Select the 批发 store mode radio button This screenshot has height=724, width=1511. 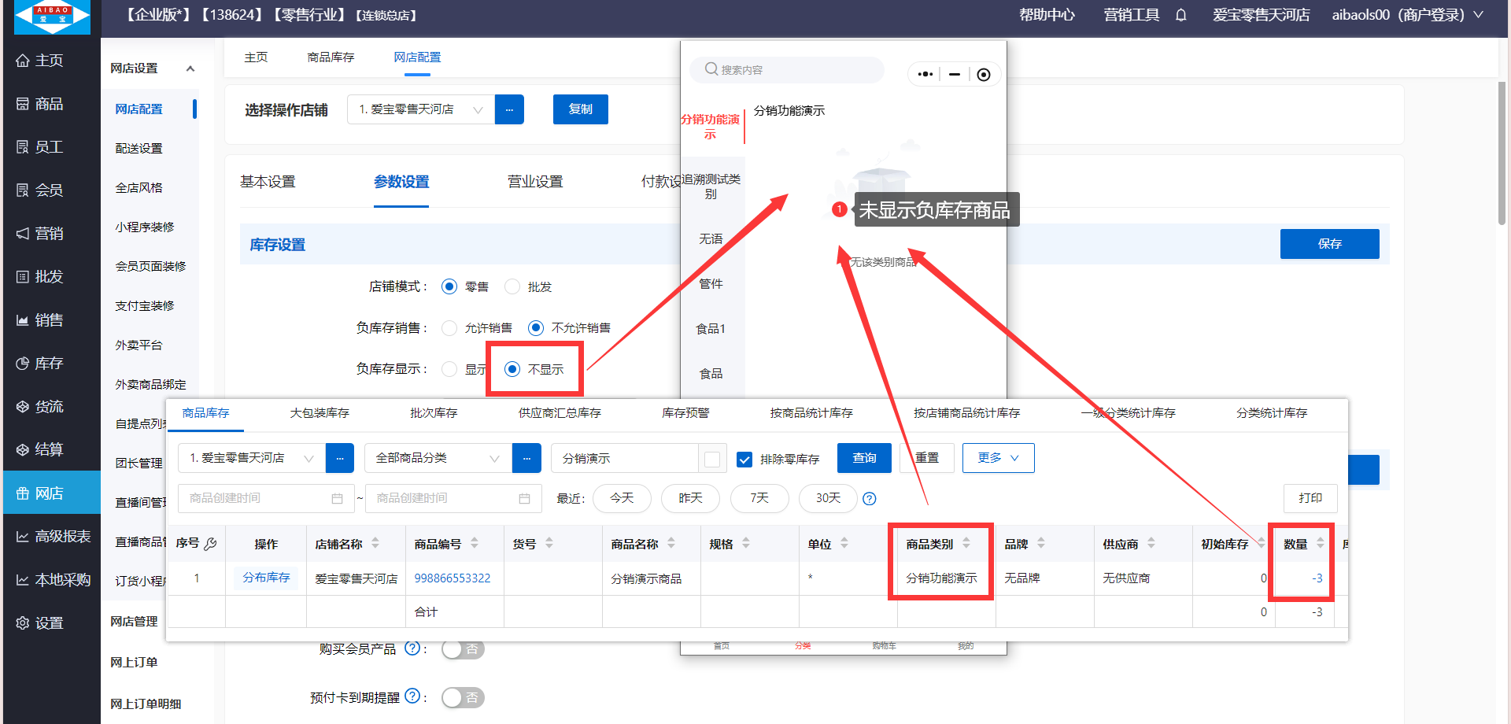[x=512, y=286]
